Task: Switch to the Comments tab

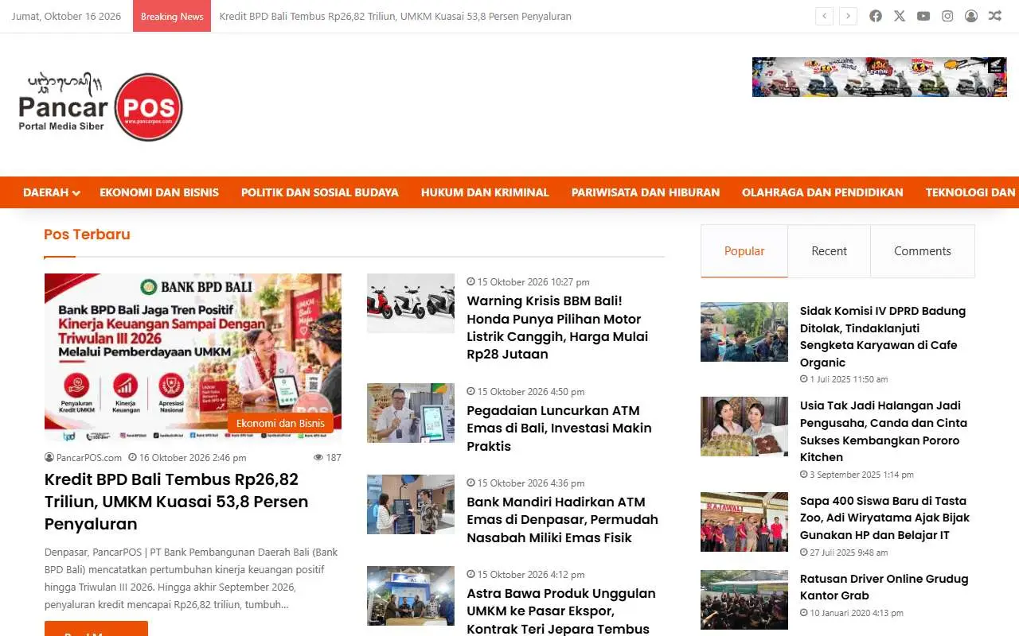Action: coord(923,251)
